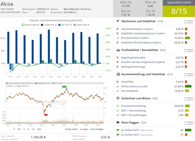195x141 pixels.
Task: Click the ISIN US0138721065 text
Action: (10, 12)
